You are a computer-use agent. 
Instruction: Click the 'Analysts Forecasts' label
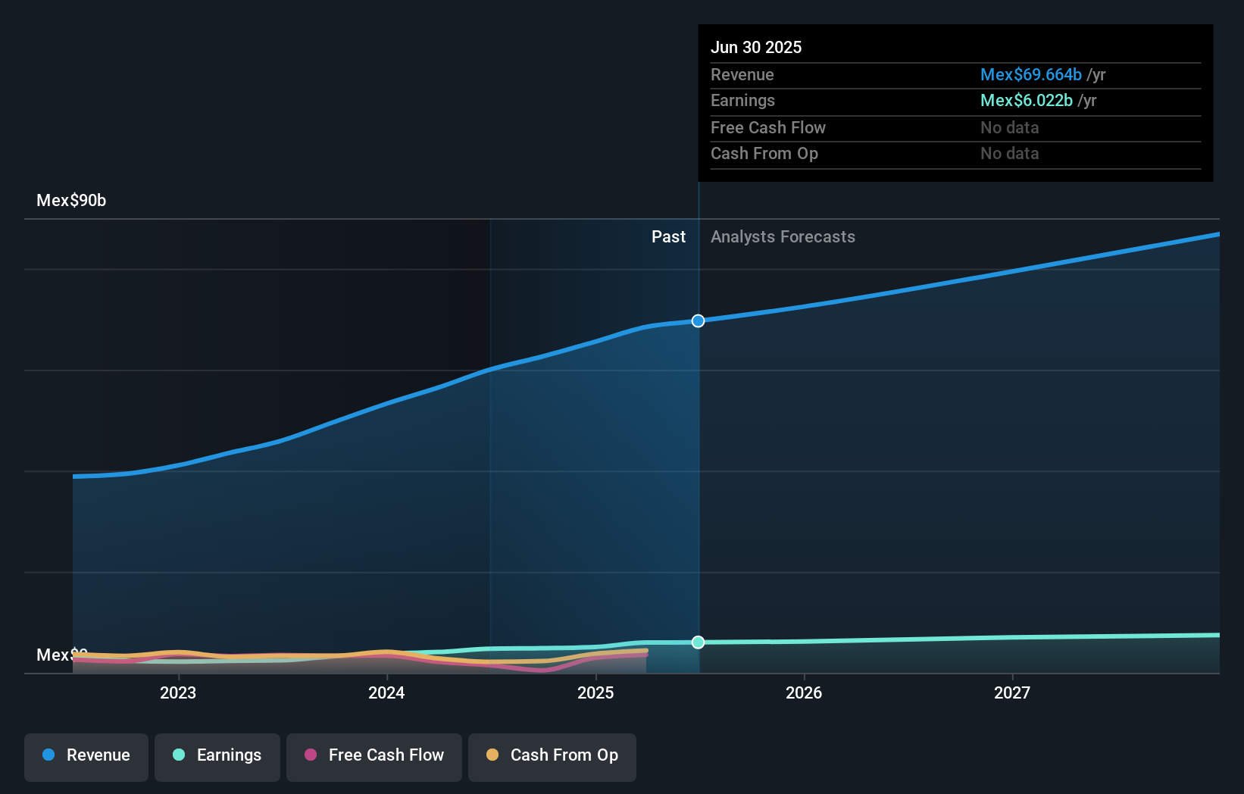pyautogui.click(x=783, y=237)
